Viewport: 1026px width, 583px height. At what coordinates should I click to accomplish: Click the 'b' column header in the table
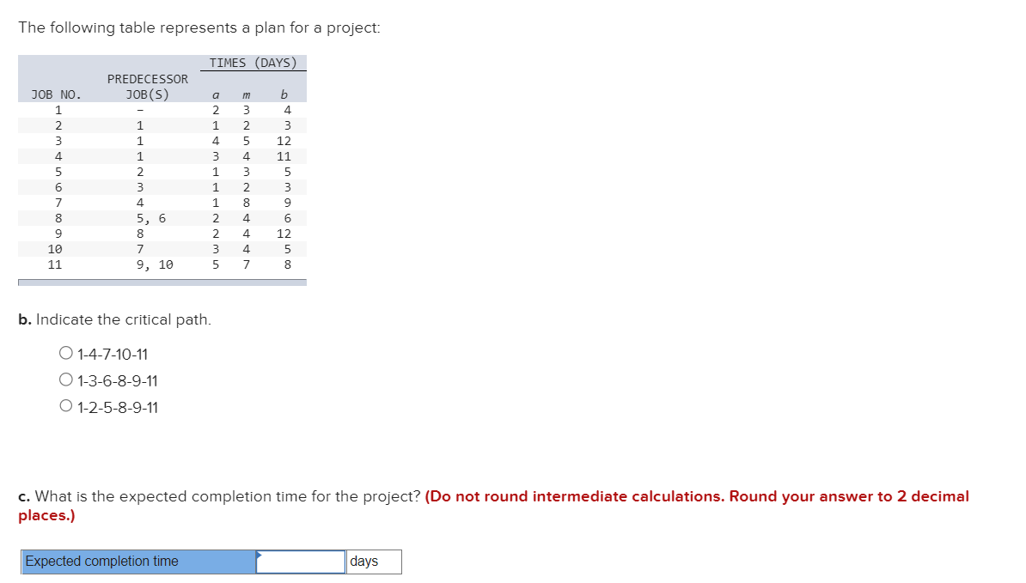pyautogui.click(x=284, y=94)
